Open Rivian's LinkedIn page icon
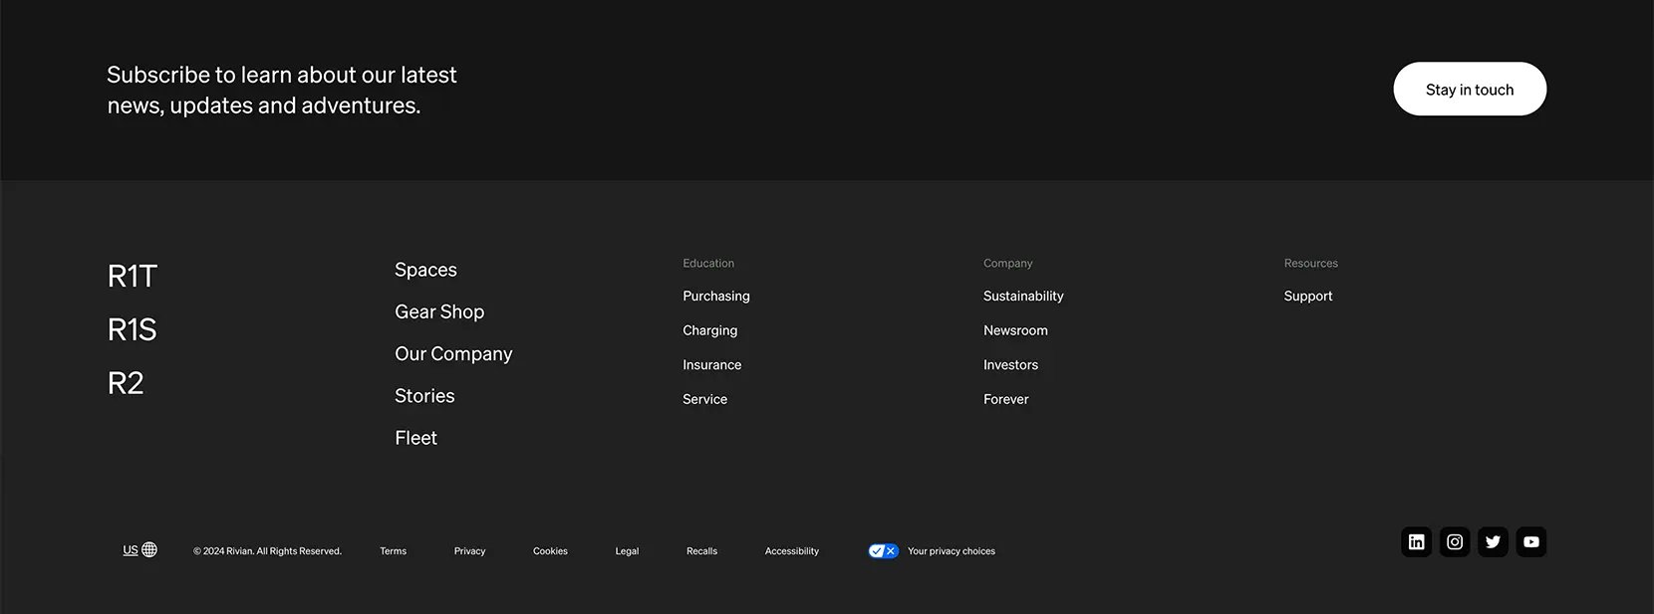The image size is (1654, 614). pos(1416,542)
